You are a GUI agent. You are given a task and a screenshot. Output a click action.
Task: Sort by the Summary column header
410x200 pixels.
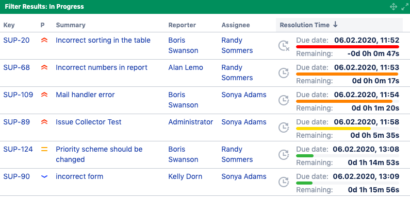coord(71,25)
